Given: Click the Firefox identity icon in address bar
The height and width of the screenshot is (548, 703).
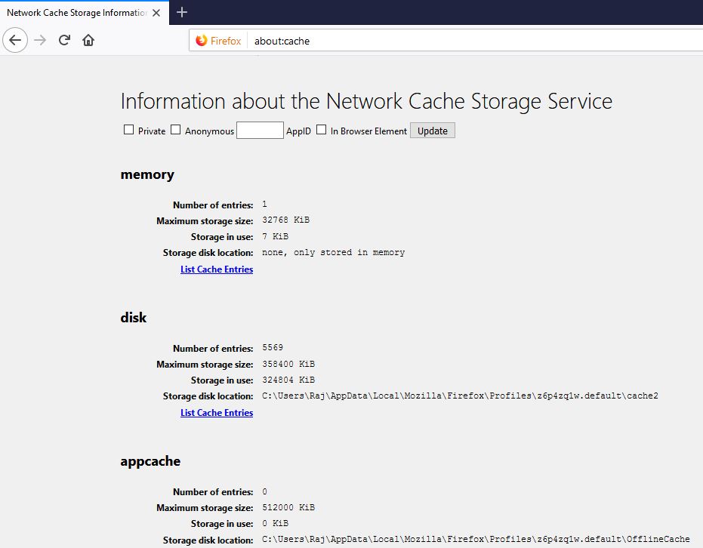Looking at the screenshot, I should tap(202, 41).
